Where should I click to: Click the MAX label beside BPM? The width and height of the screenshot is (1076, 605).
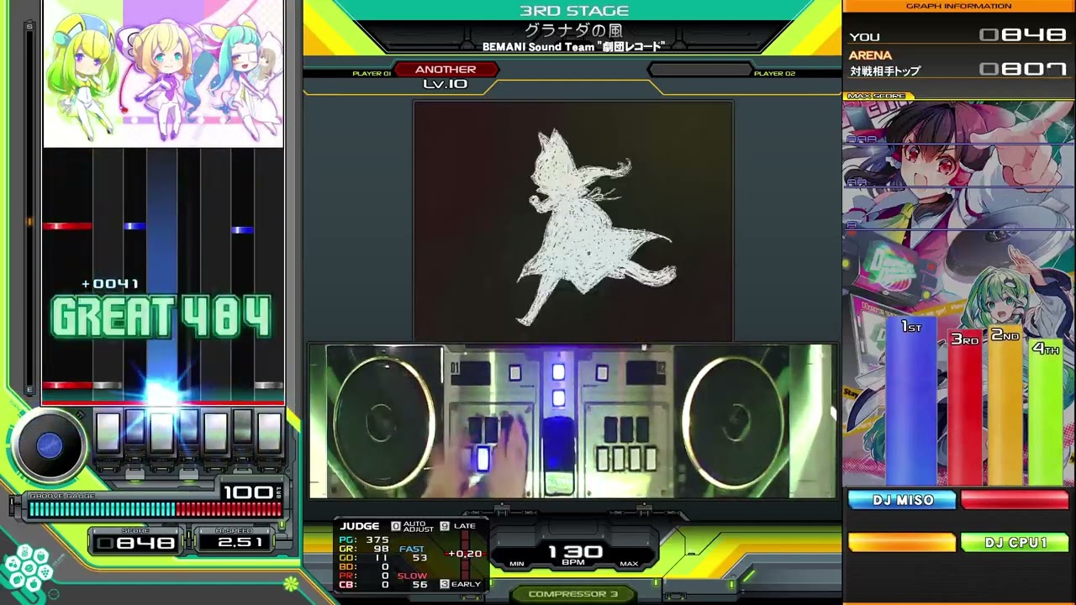629,564
